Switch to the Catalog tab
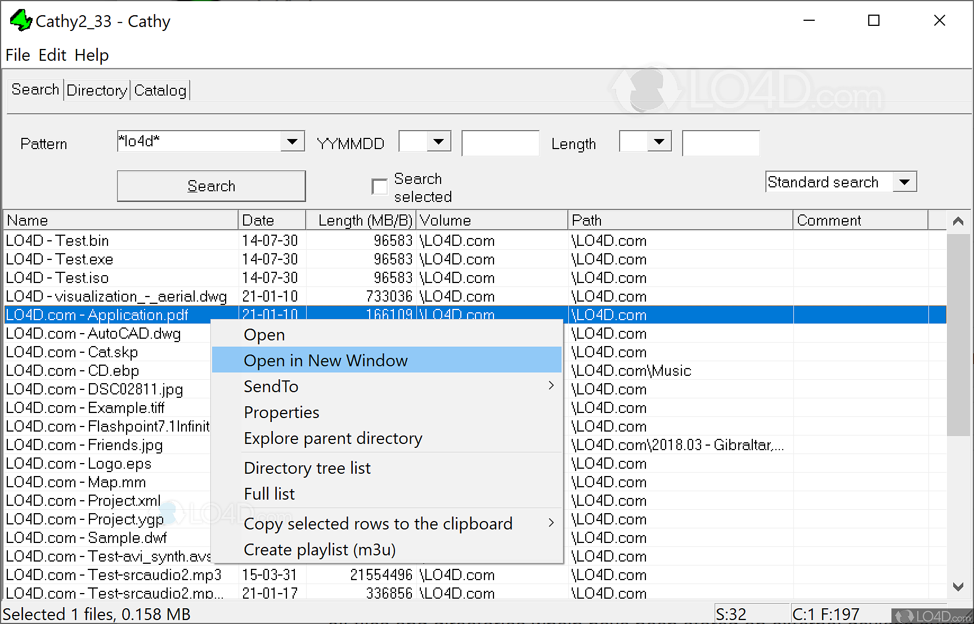This screenshot has height=624, width=974. [x=160, y=91]
